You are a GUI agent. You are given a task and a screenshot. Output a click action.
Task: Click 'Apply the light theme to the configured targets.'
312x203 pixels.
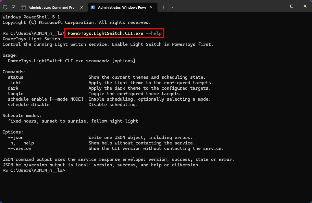(x=151, y=83)
